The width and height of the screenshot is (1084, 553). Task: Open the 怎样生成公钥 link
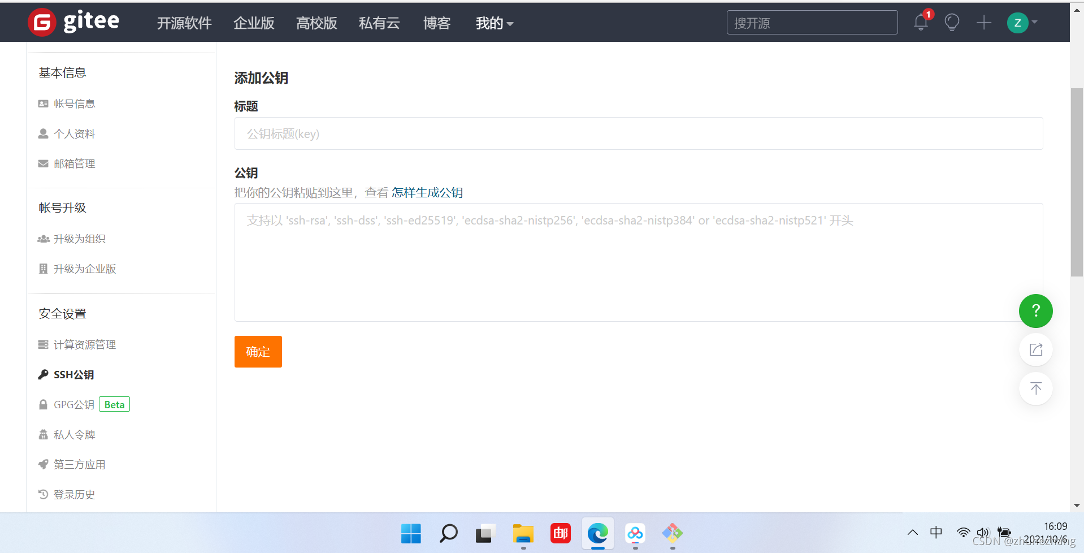(427, 192)
